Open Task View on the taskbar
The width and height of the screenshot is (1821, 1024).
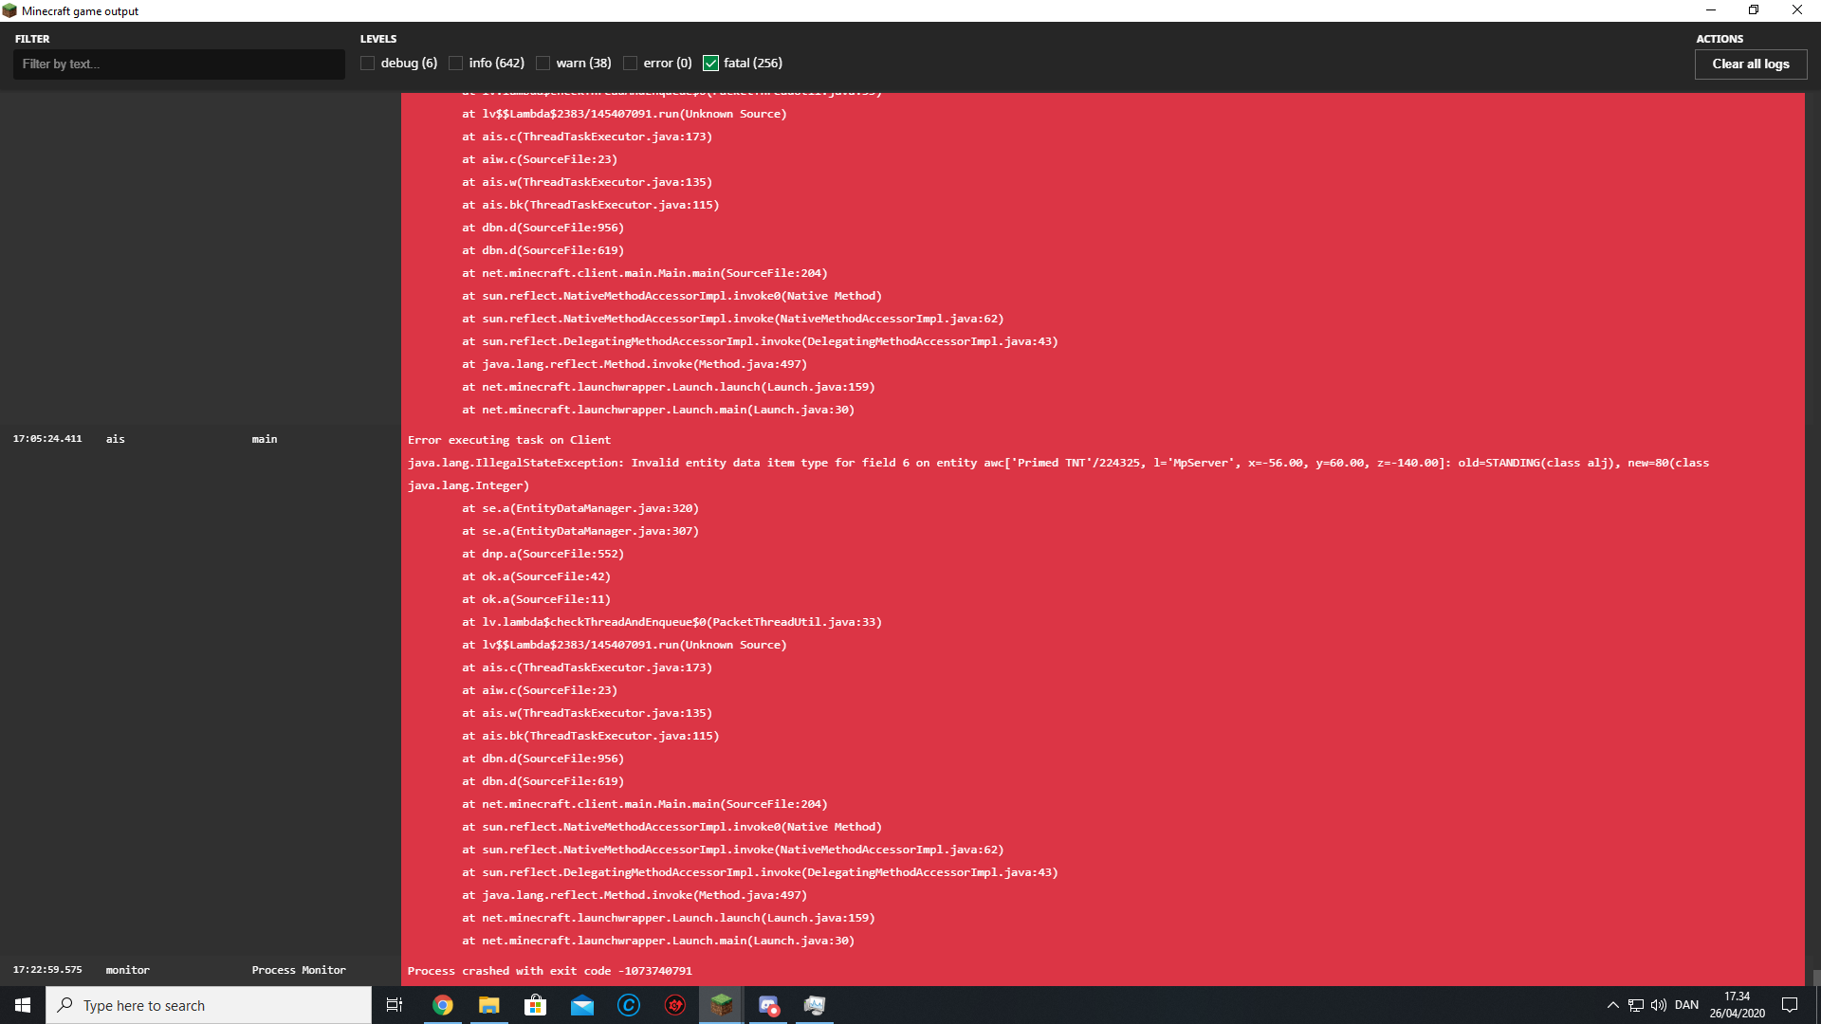[395, 1005]
